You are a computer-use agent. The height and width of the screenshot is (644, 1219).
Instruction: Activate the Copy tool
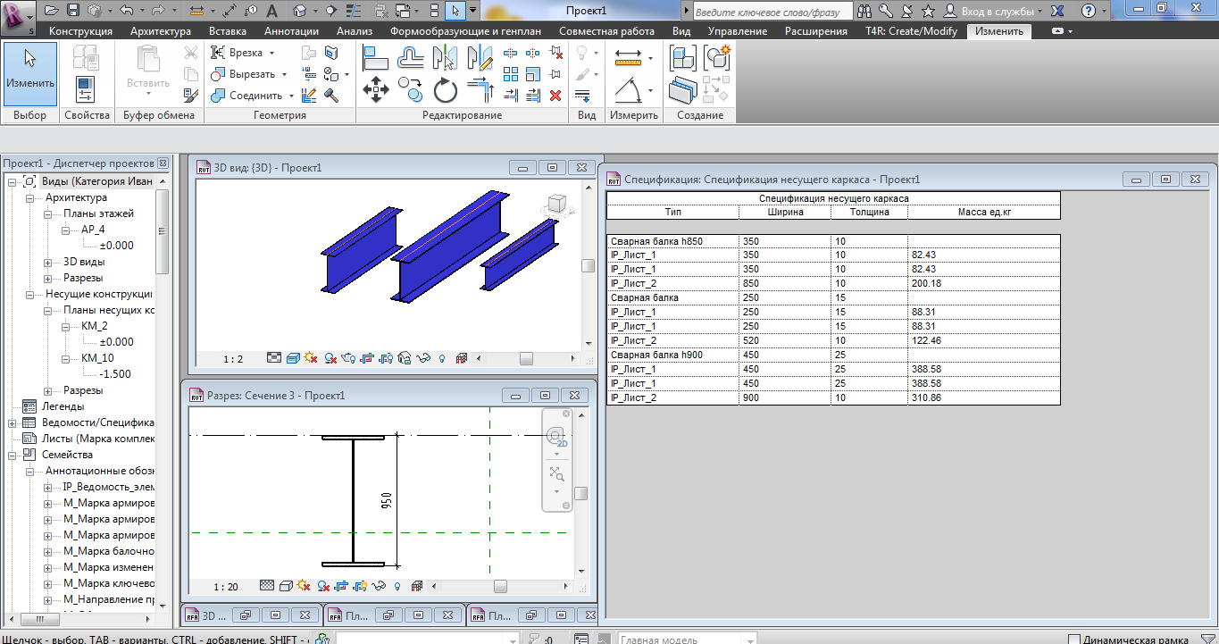pyautogui.click(x=410, y=89)
